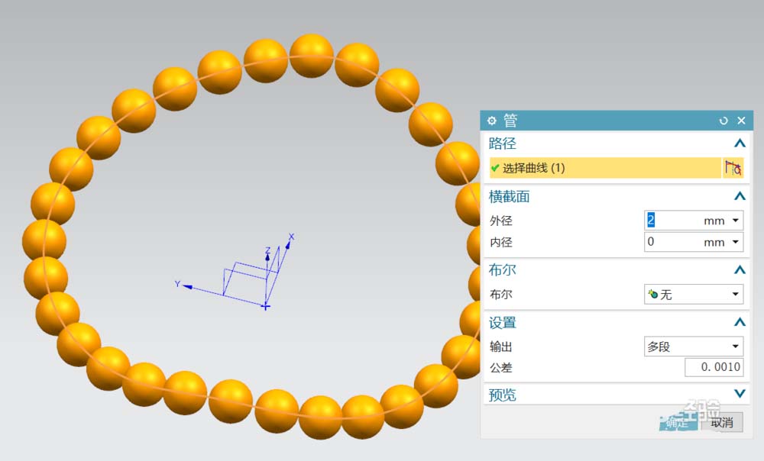Expand the 预览 section

(x=740, y=394)
